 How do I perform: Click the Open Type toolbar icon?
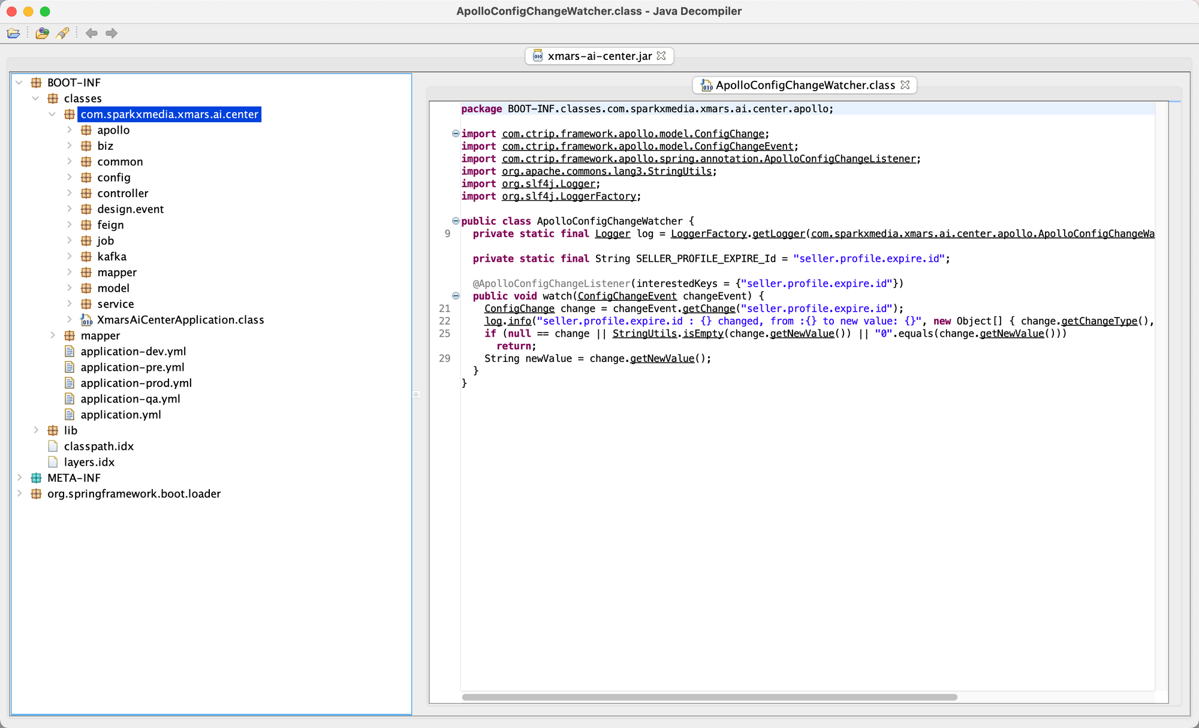42,34
